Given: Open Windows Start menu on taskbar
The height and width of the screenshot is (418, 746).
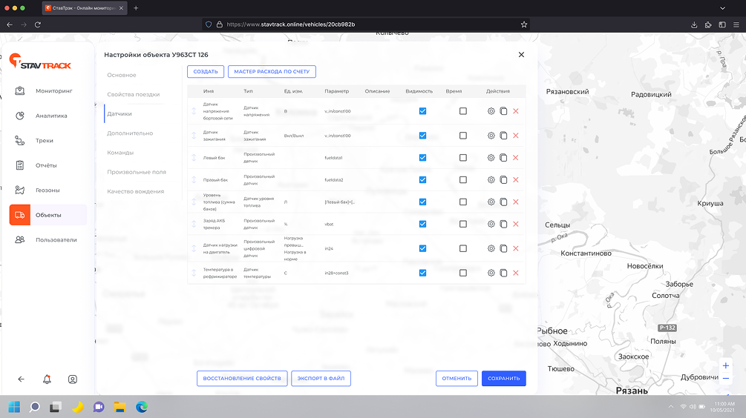Looking at the screenshot, I should pyautogui.click(x=13, y=407).
